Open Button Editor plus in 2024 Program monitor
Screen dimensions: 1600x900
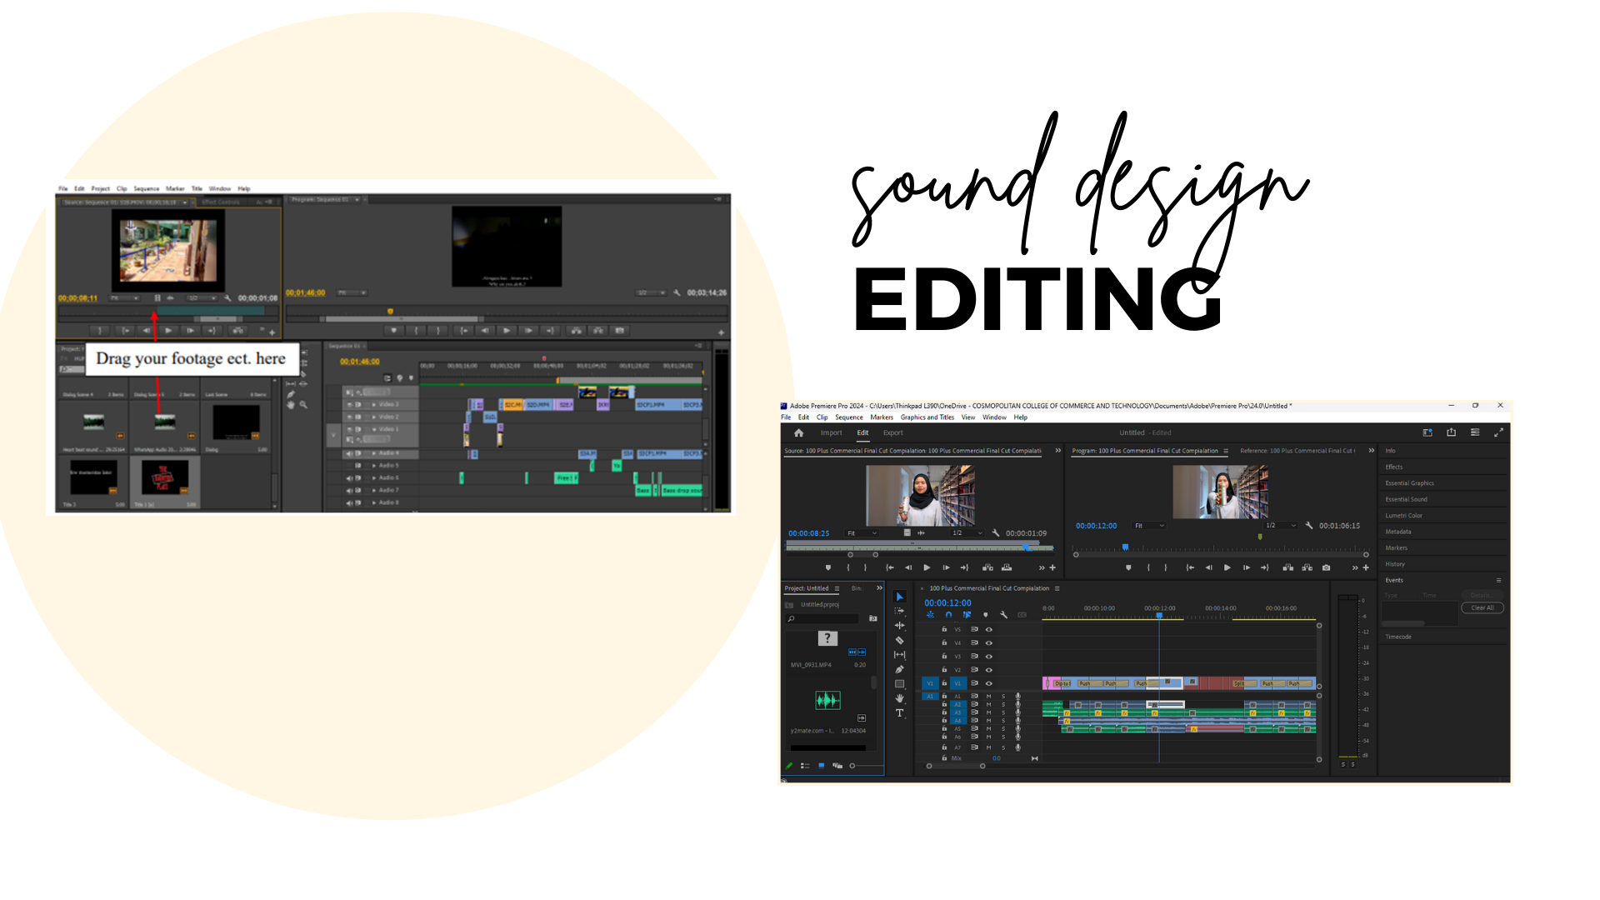tap(1366, 567)
